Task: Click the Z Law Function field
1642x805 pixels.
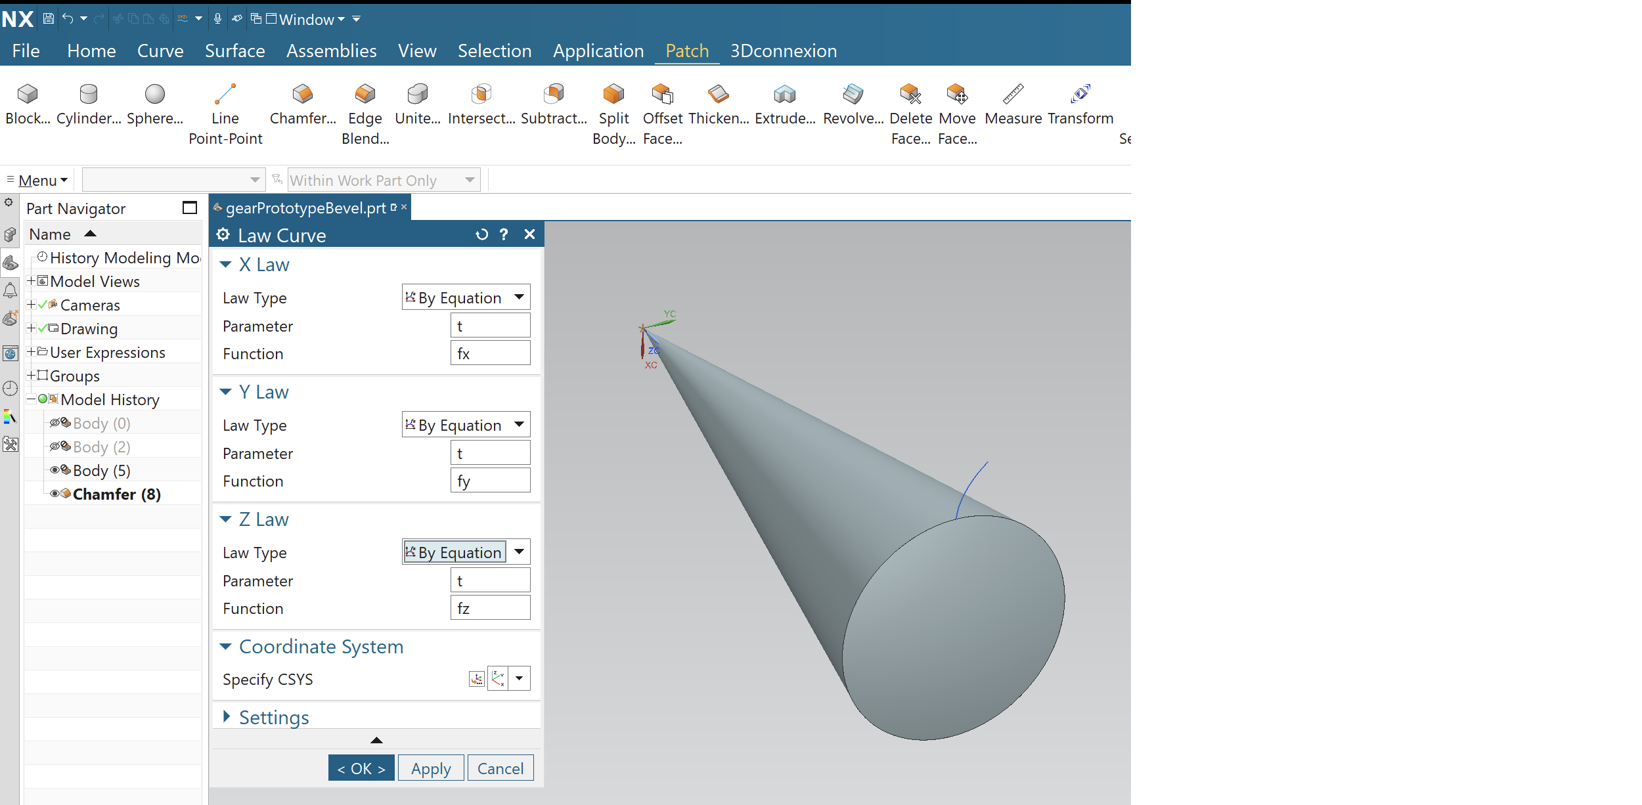Action: 490,608
